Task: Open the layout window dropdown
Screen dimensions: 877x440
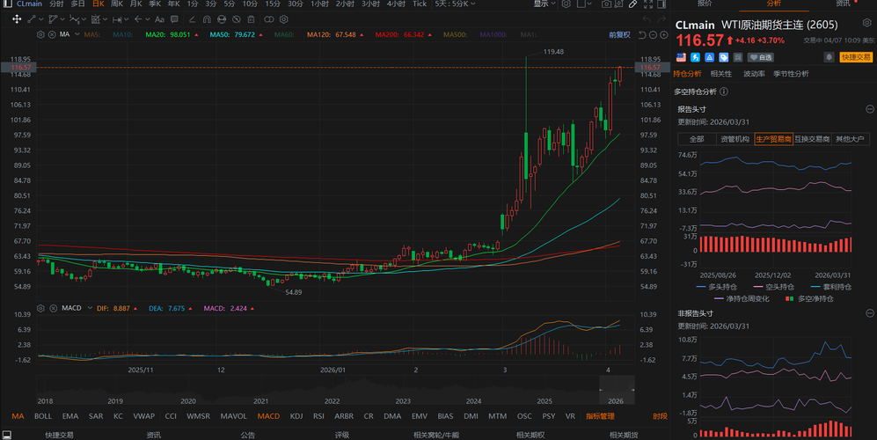Action: pyautogui.click(x=584, y=4)
